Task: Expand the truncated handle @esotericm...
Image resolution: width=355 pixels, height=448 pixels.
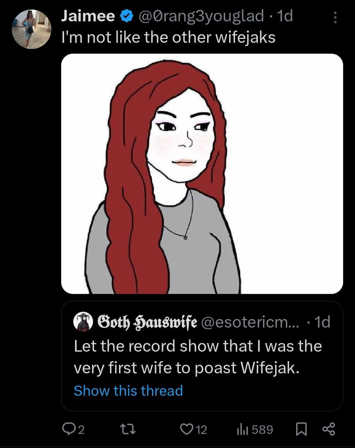Action: [249, 322]
